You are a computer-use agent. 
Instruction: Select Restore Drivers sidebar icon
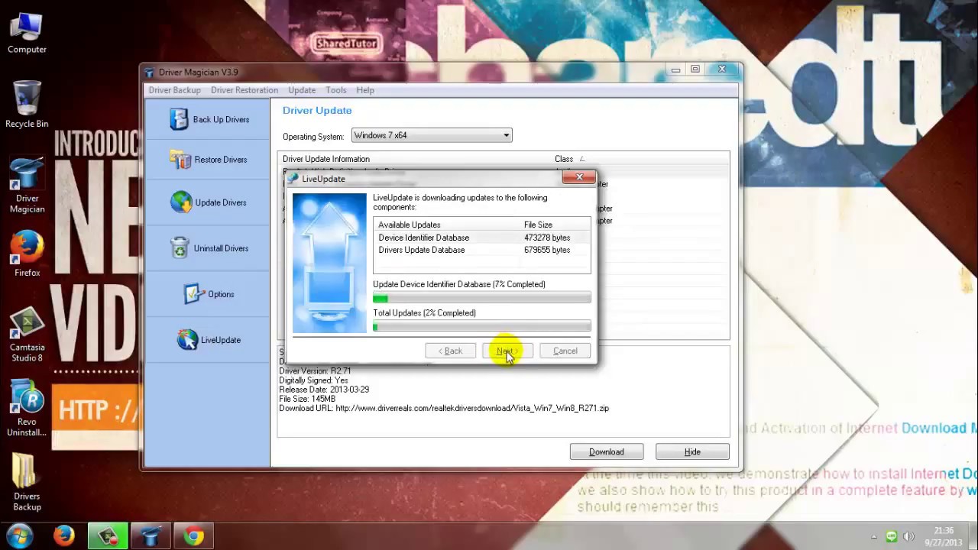tap(180, 160)
